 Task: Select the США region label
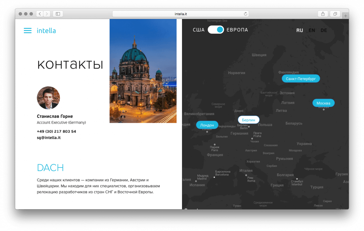pos(199,30)
